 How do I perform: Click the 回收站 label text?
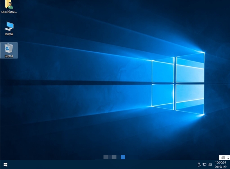click(x=9, y=56)
